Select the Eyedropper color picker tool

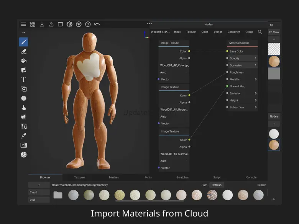(23, 136)
